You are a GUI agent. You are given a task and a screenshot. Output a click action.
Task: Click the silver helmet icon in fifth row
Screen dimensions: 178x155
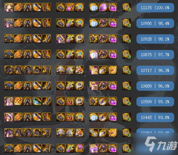click(60, 70)
